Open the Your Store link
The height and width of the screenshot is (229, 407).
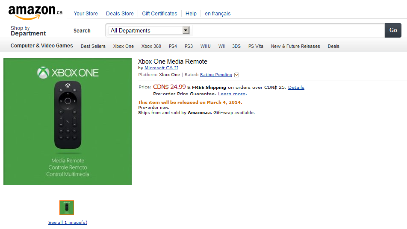coord(86,14)
